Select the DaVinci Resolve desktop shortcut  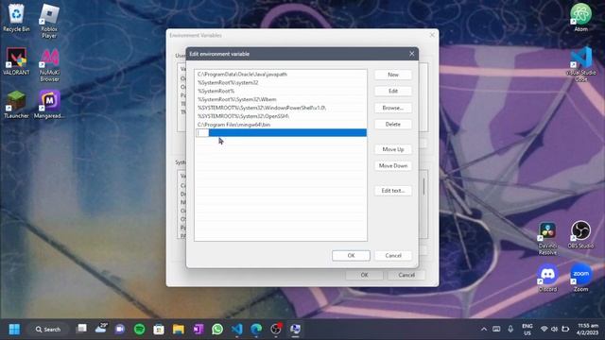pos(547,238)
